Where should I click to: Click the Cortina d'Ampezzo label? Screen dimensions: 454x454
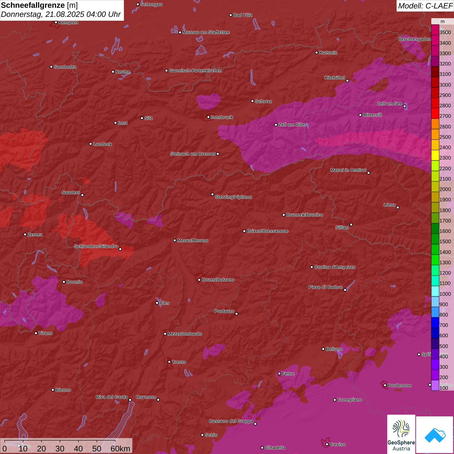(x=335, y=267)
